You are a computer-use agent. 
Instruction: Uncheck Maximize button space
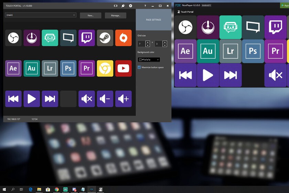coord(139,67)
